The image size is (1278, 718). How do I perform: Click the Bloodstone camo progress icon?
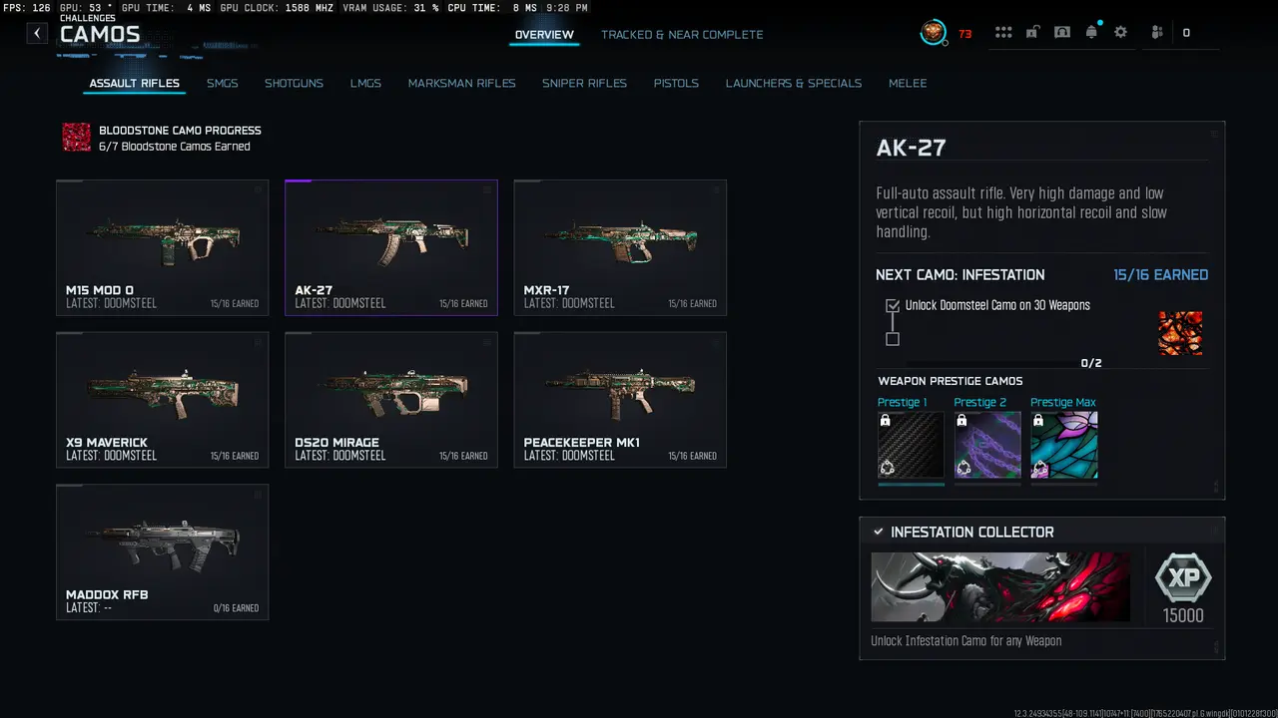[77, 138]
